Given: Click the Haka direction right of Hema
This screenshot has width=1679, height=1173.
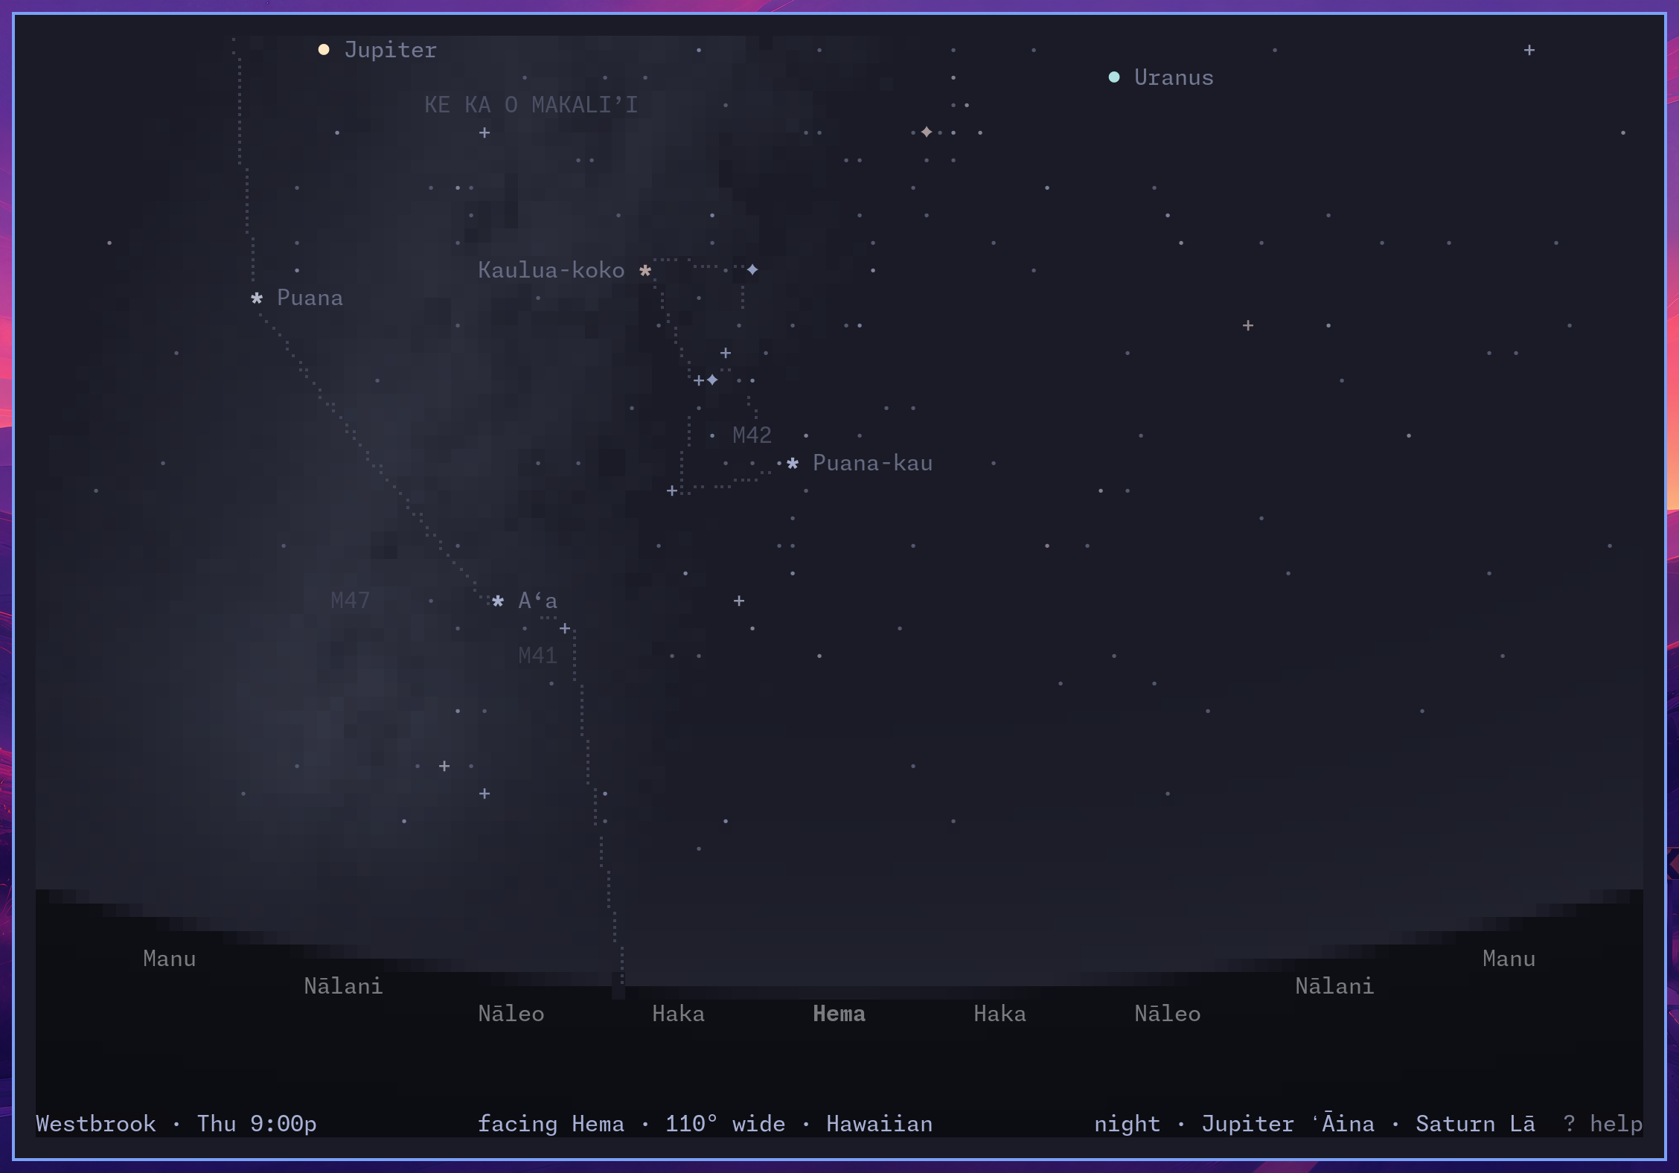Looking at the screenshot, I should (1000, 1014).
